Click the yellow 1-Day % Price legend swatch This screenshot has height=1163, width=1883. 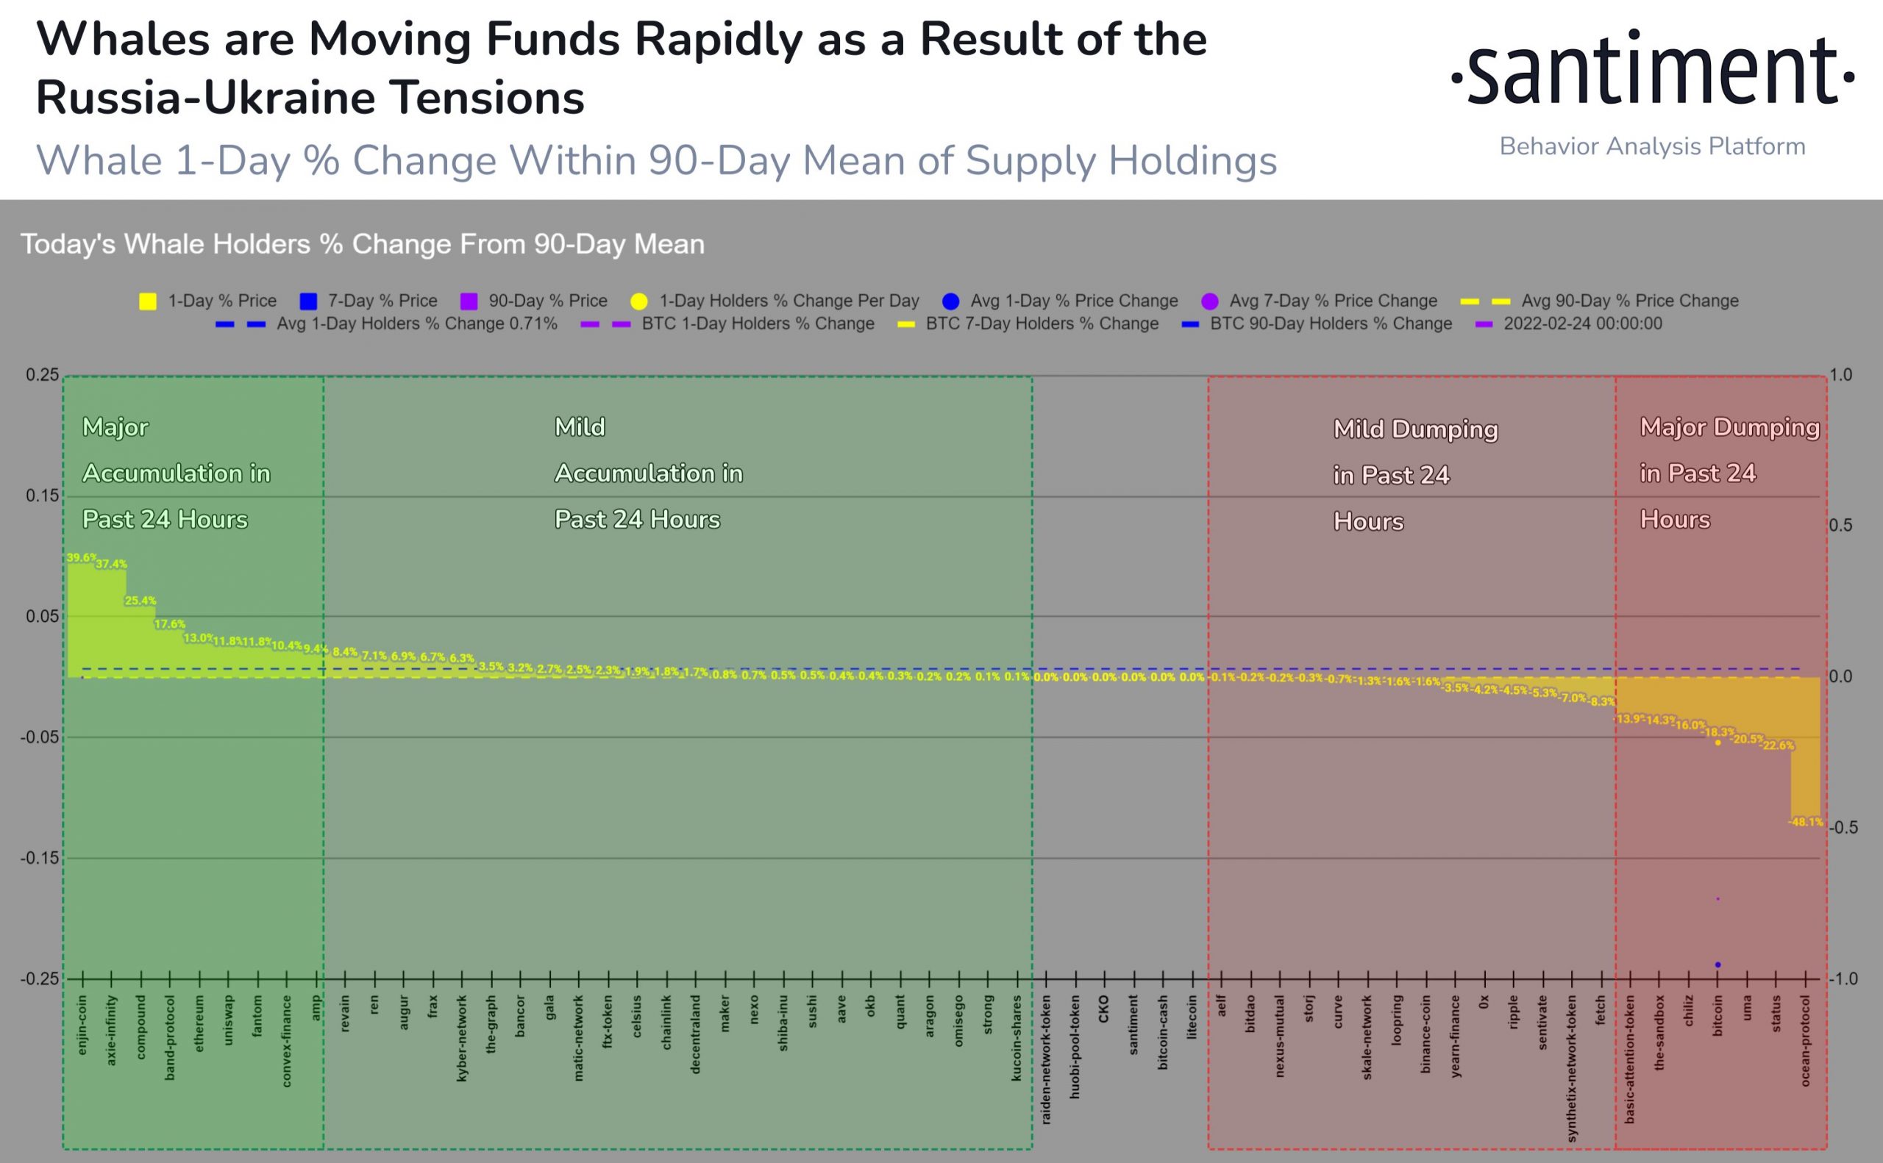point(148,301)
